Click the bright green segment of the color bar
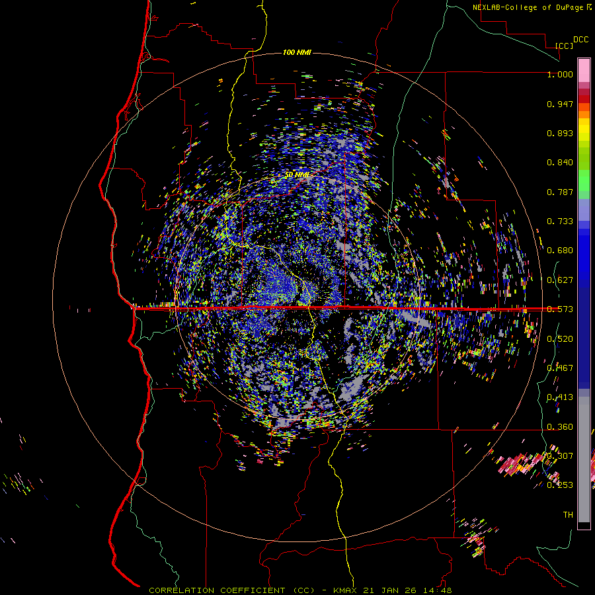Screen dimensions: 595x595 pyautogui.click(x=584, y=180)
